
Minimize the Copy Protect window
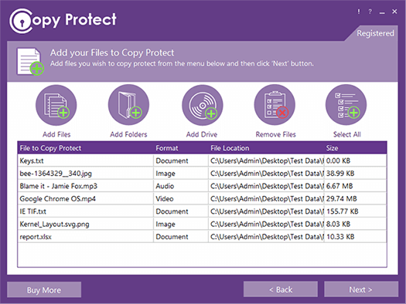click(x=382, y=12)
